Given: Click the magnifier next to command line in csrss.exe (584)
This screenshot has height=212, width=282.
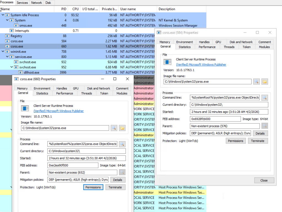Looking at the screenshot, I should tap(265, 98).
